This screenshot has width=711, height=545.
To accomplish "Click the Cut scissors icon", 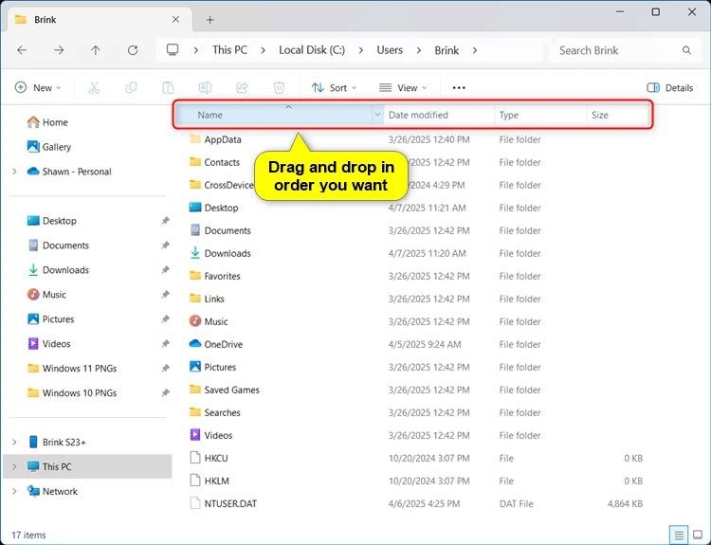I will pos(94,88).
